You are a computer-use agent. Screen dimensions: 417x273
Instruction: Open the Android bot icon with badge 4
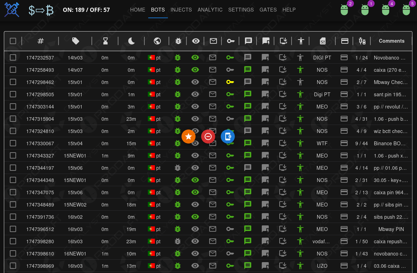[x=385, y=10]
